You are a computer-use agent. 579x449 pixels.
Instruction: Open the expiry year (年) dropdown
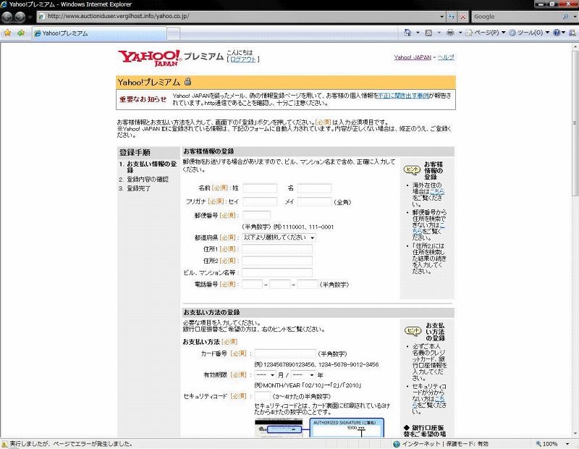(303, 374)
